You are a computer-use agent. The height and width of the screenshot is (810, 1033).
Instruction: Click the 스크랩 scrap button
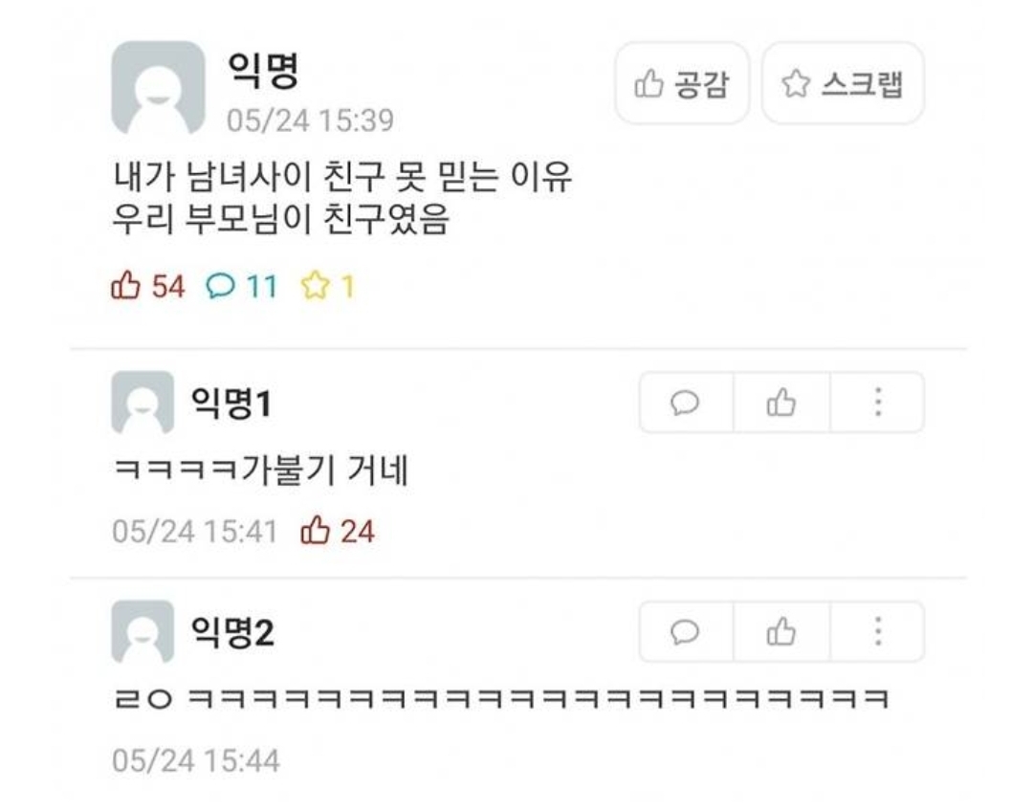click(843, 83)
